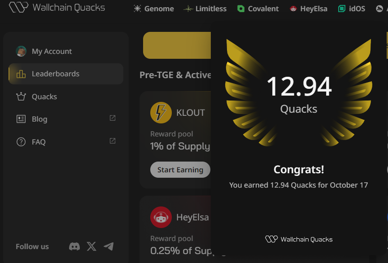
Task: Click the HeyElsa robot logo on card
Action: [x=161, y=217]
